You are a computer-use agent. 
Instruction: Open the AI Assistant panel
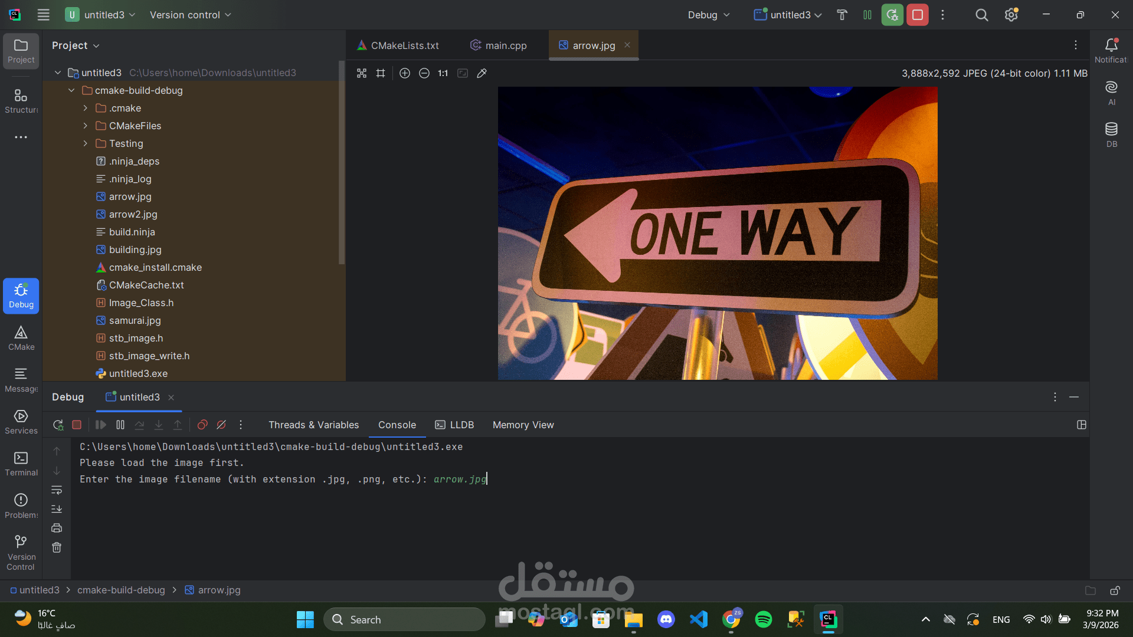1111,93
